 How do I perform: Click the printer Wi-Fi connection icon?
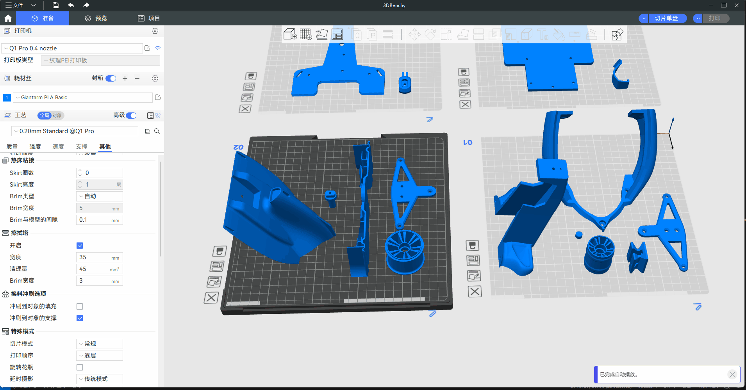pos(158,48)
